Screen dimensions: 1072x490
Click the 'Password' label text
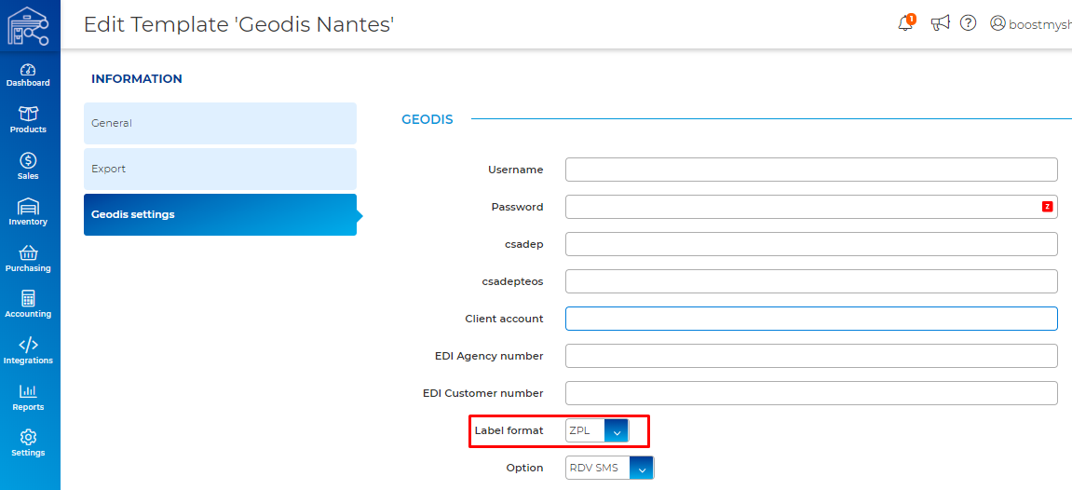[518, 207]
